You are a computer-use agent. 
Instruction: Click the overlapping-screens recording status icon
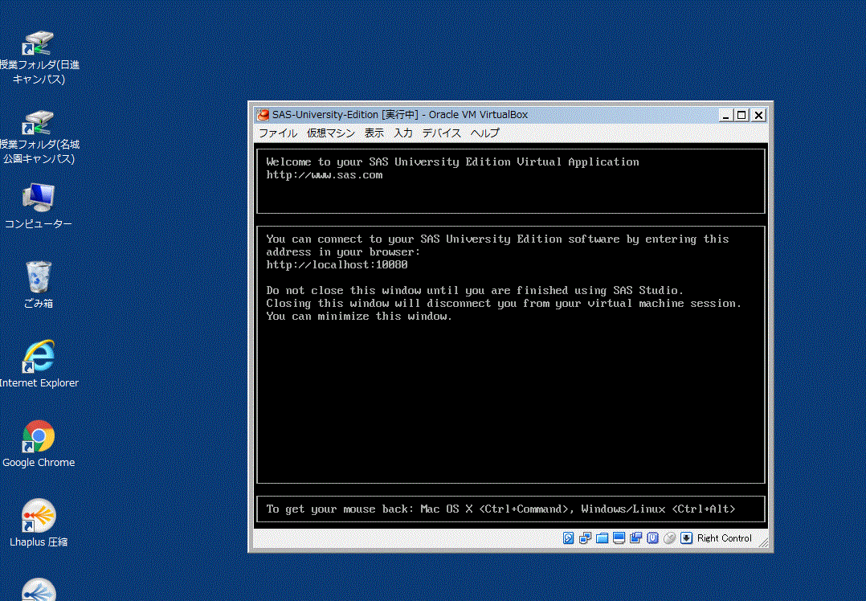(x=635, y=538)
